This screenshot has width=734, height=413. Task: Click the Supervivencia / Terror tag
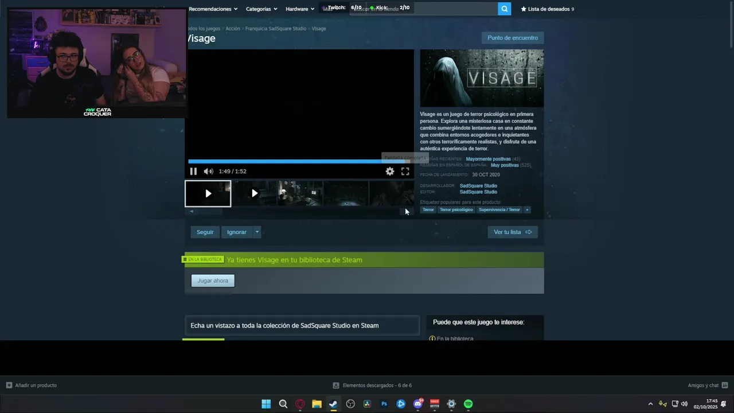pyautogui.click(x=499, y=209)
